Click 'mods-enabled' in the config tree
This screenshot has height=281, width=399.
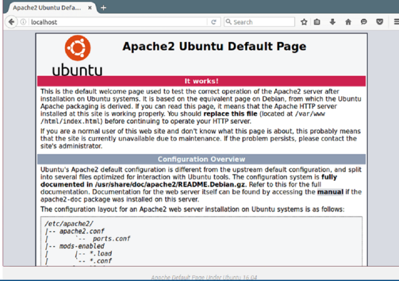81,246
